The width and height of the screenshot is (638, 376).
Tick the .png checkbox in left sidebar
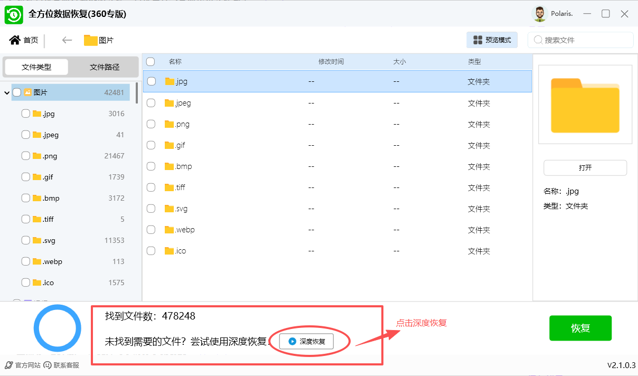[x=25, y=156]
